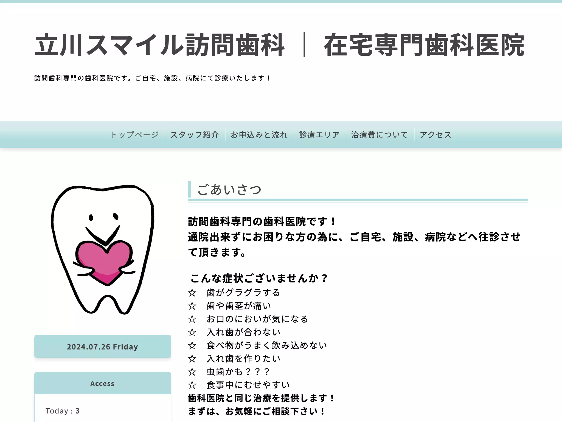This screenshot has width=562, height=422.
Task: Open the トップページ menu item
Action: (135, 135)
